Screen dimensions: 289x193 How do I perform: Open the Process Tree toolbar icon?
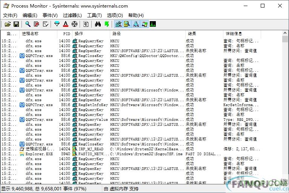coord(86,24)
